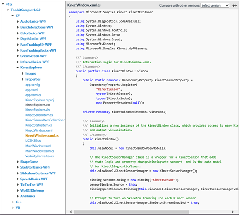Viewport: 239px width, 215px height.
Task: Expand the Images subfolder arrow
Action: [23, 74]
